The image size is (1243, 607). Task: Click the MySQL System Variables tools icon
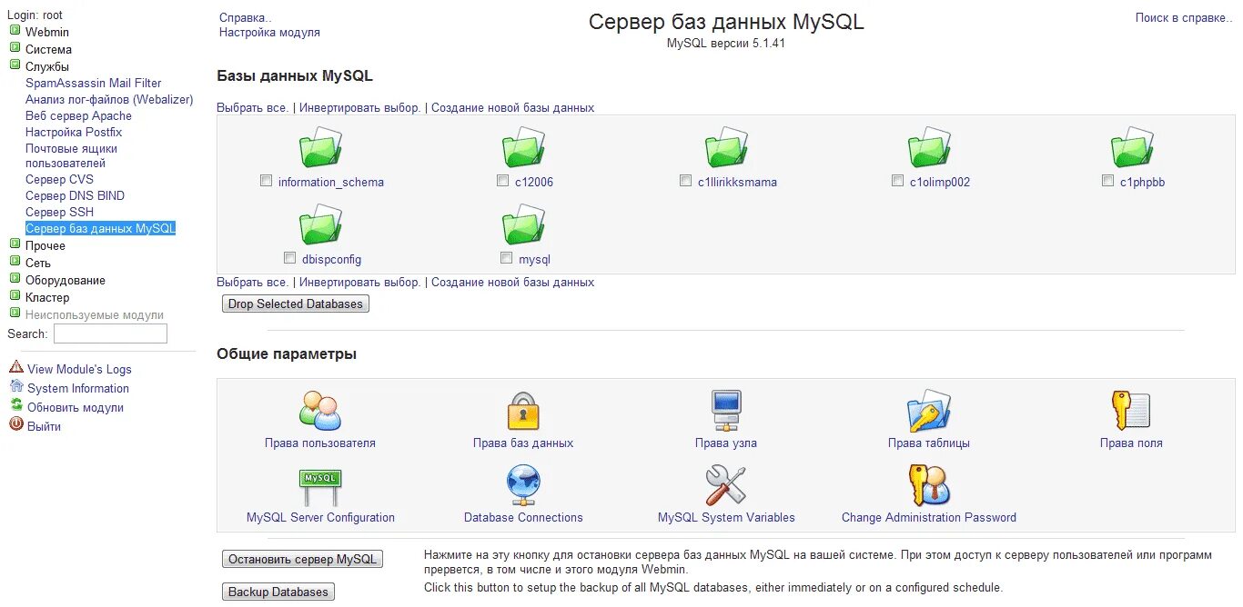pos(726,486)
